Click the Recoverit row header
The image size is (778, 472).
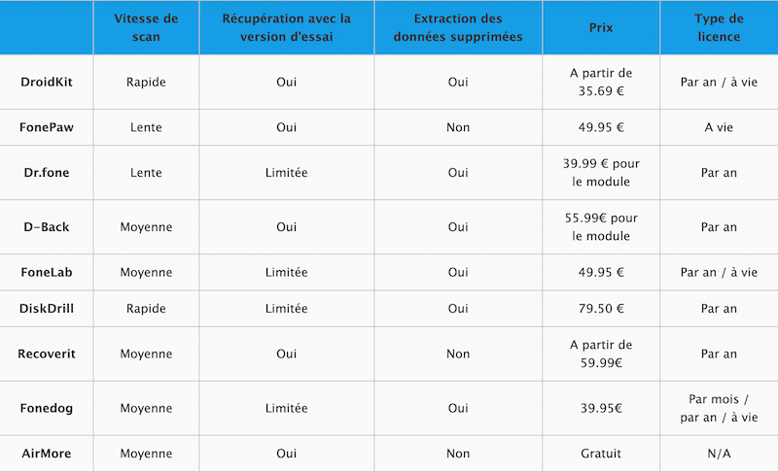(x=46, y=354)
